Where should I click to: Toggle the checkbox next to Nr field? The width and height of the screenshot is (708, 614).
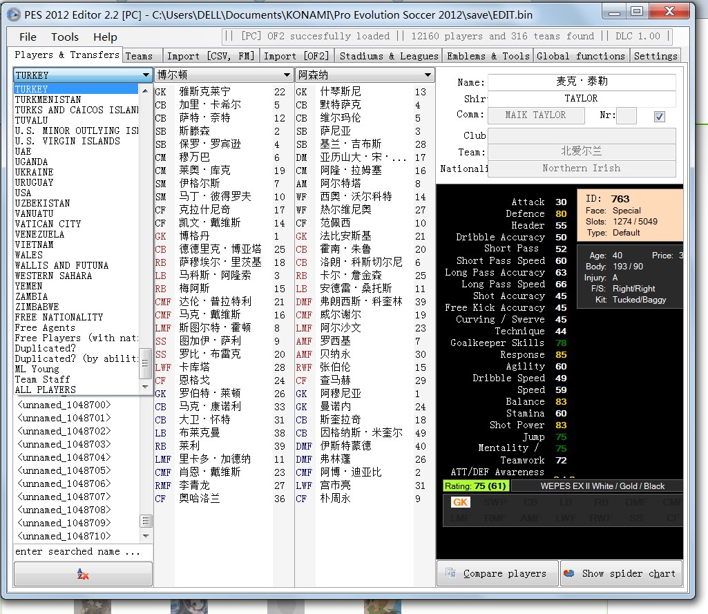(659, 117)
